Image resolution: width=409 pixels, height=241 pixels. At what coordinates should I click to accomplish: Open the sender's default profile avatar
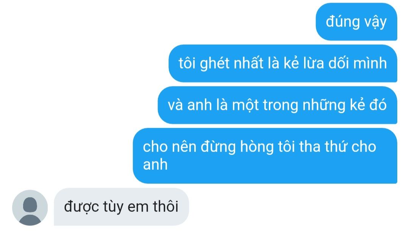click(x=30, y=208)
